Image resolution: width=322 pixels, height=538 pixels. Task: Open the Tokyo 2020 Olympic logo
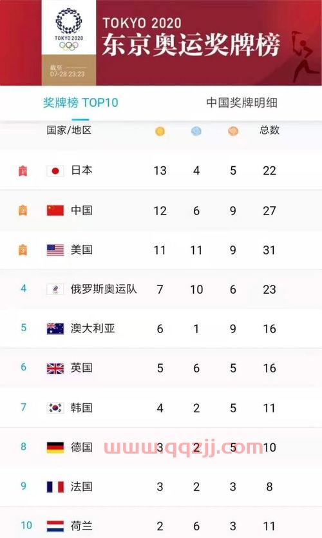(69, 30)
